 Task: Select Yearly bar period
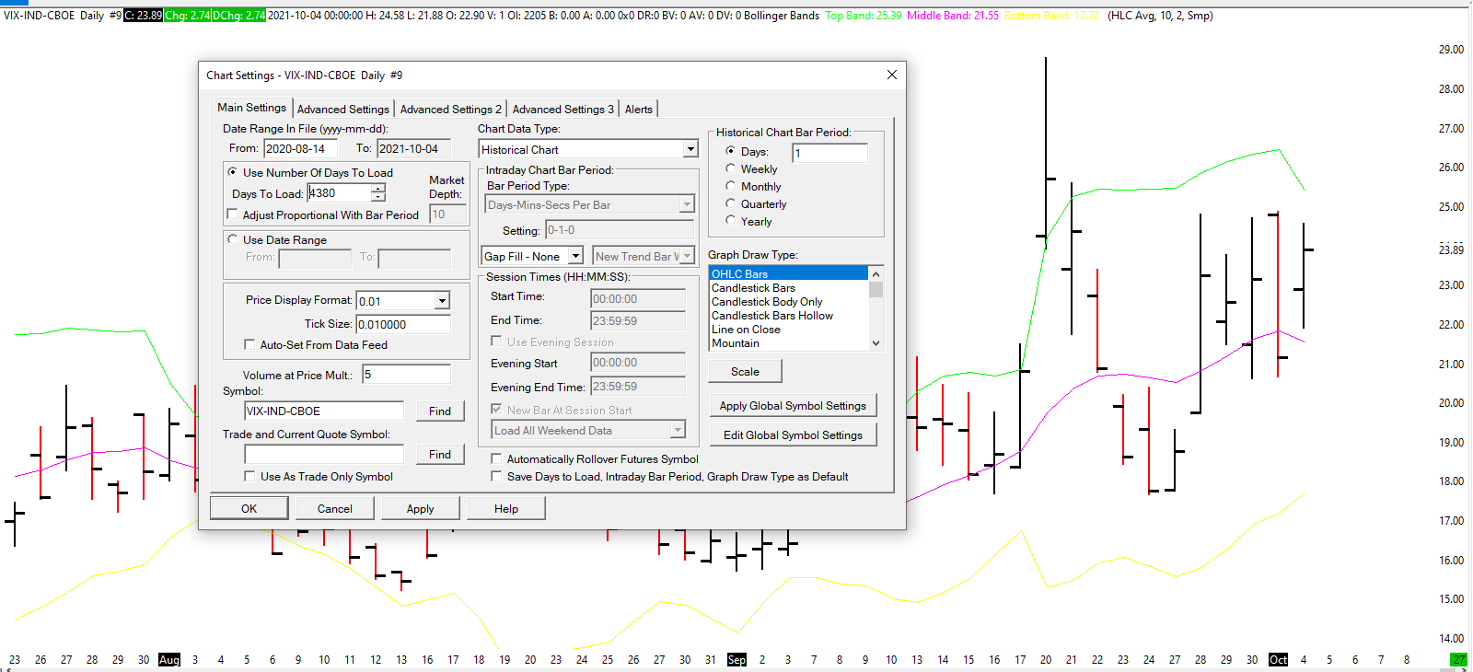coord(731,221)
